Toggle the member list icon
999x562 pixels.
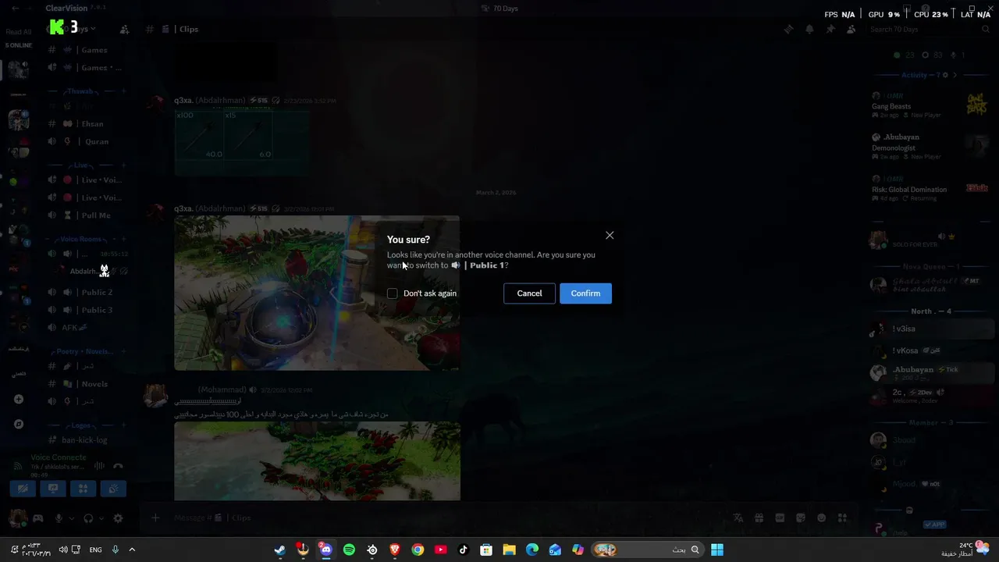pos(851,29)
